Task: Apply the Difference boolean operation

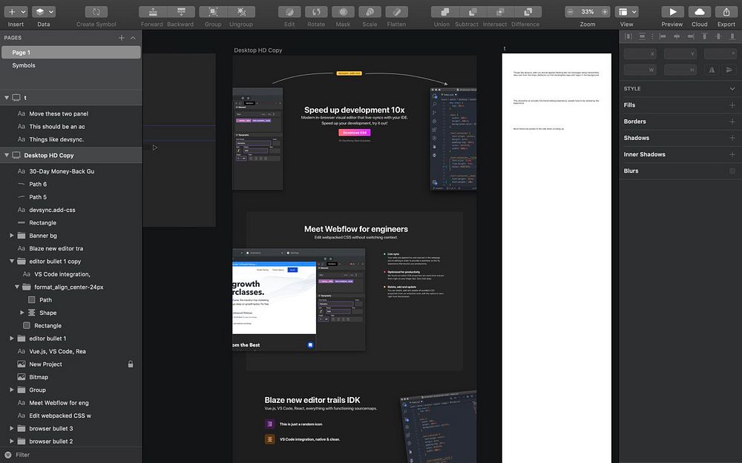Action: pos(528,12)
